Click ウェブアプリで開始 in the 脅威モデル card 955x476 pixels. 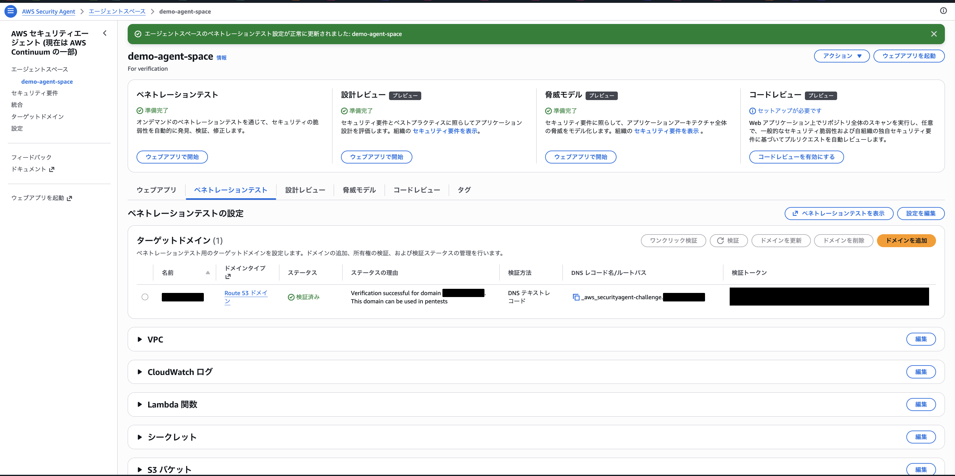click(x=581, y=157)
